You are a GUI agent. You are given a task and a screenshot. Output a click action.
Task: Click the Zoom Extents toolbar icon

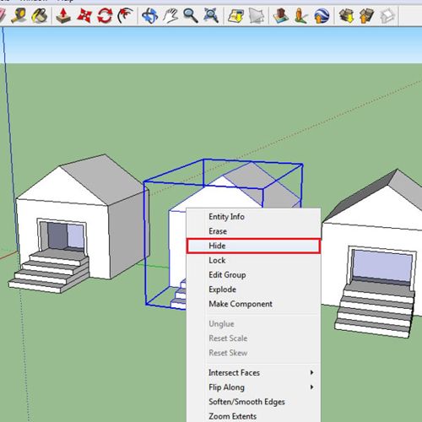211,15
